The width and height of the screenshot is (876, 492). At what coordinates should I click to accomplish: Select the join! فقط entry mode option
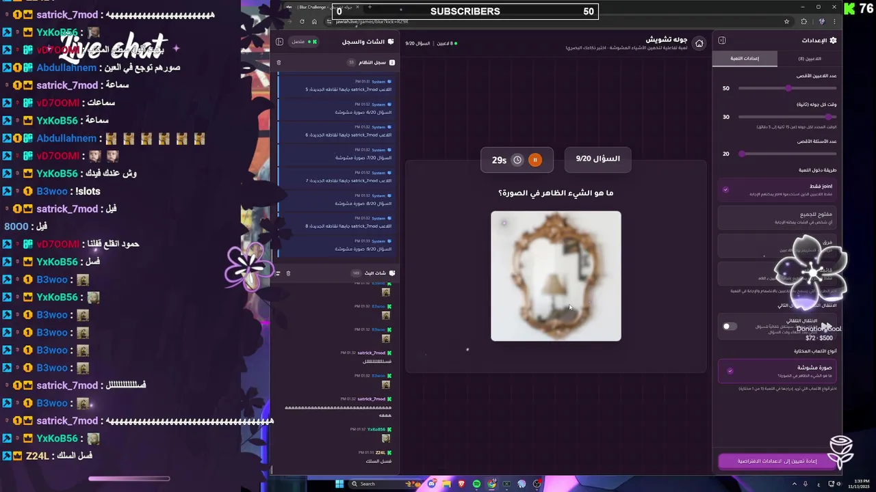[778, 190]
